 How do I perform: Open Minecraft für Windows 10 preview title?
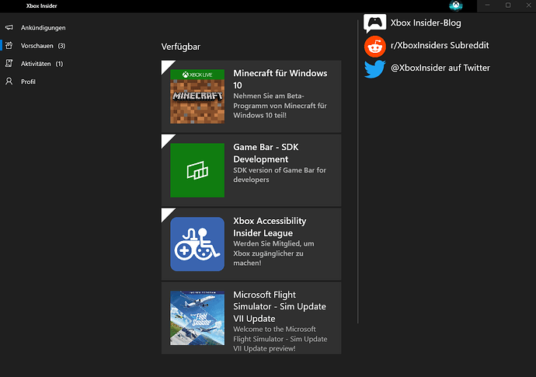(280, 79)
